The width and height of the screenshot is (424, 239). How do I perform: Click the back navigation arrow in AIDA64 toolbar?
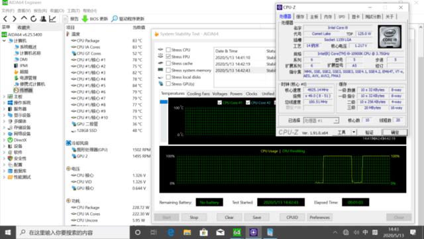[x=5, y=19]
